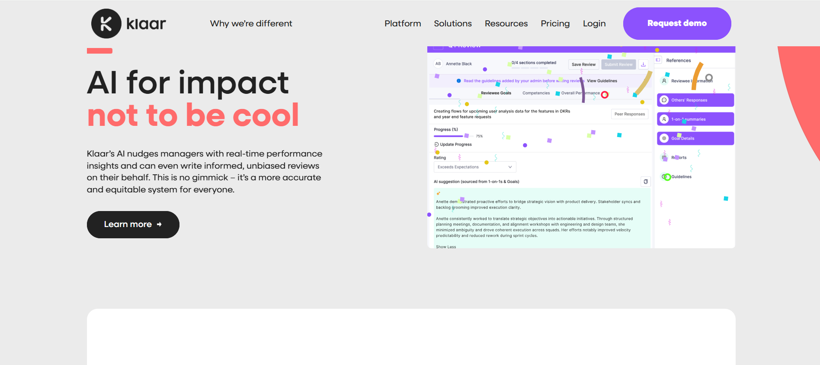This screenshot has width=820, height=365.
Task: Click the download icon beside Submit Review
Action: (x=643, y=64)
